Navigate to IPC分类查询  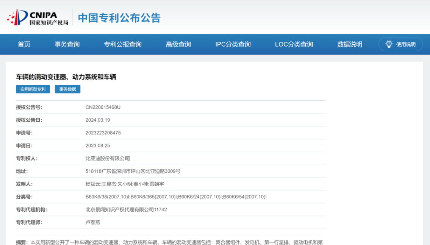[x=233, y=44]
